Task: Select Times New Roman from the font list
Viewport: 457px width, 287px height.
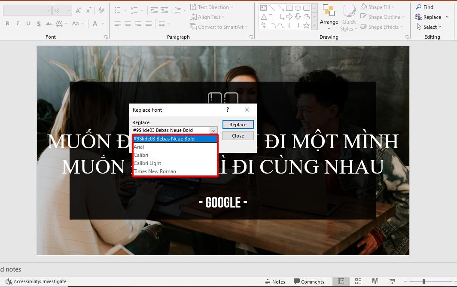Action: click(x=155, y=171)
